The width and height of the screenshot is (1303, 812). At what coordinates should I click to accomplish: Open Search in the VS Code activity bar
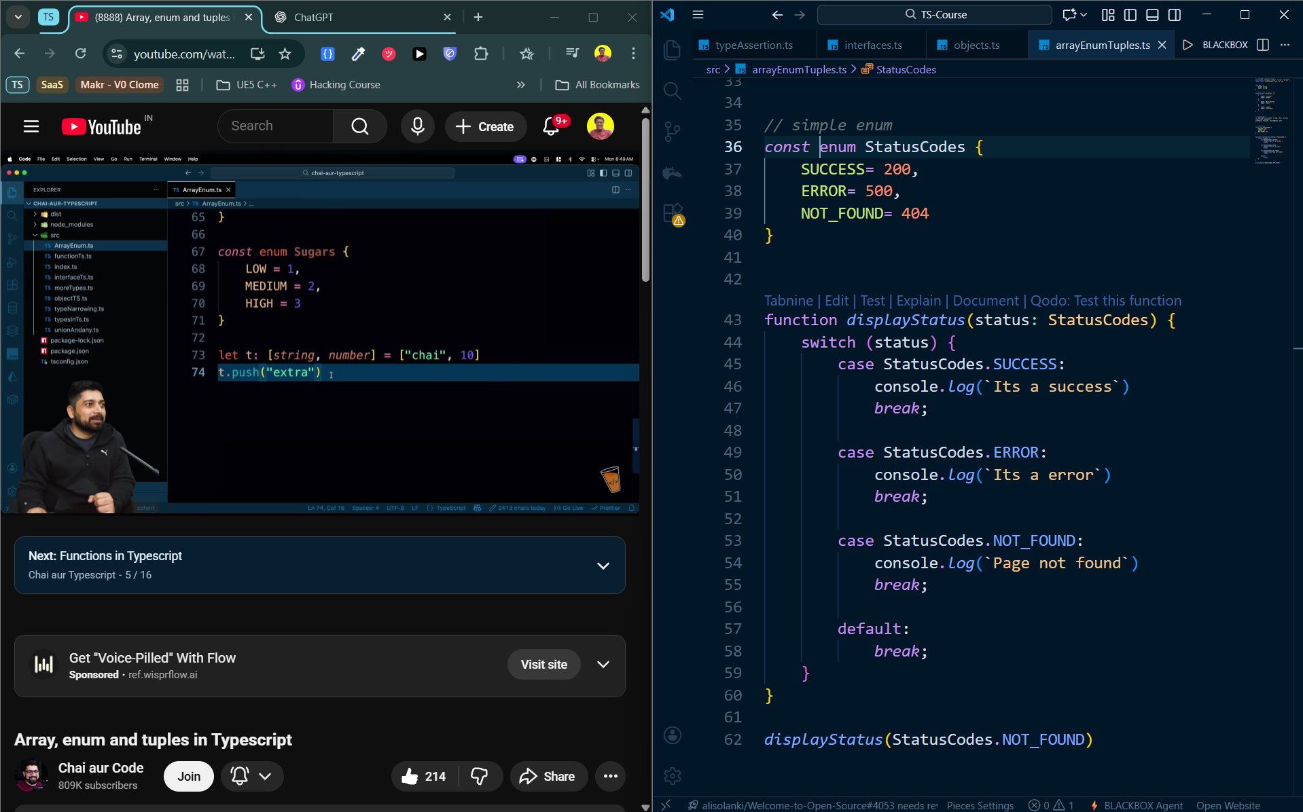pyautogui.click(x=673, y=90)
